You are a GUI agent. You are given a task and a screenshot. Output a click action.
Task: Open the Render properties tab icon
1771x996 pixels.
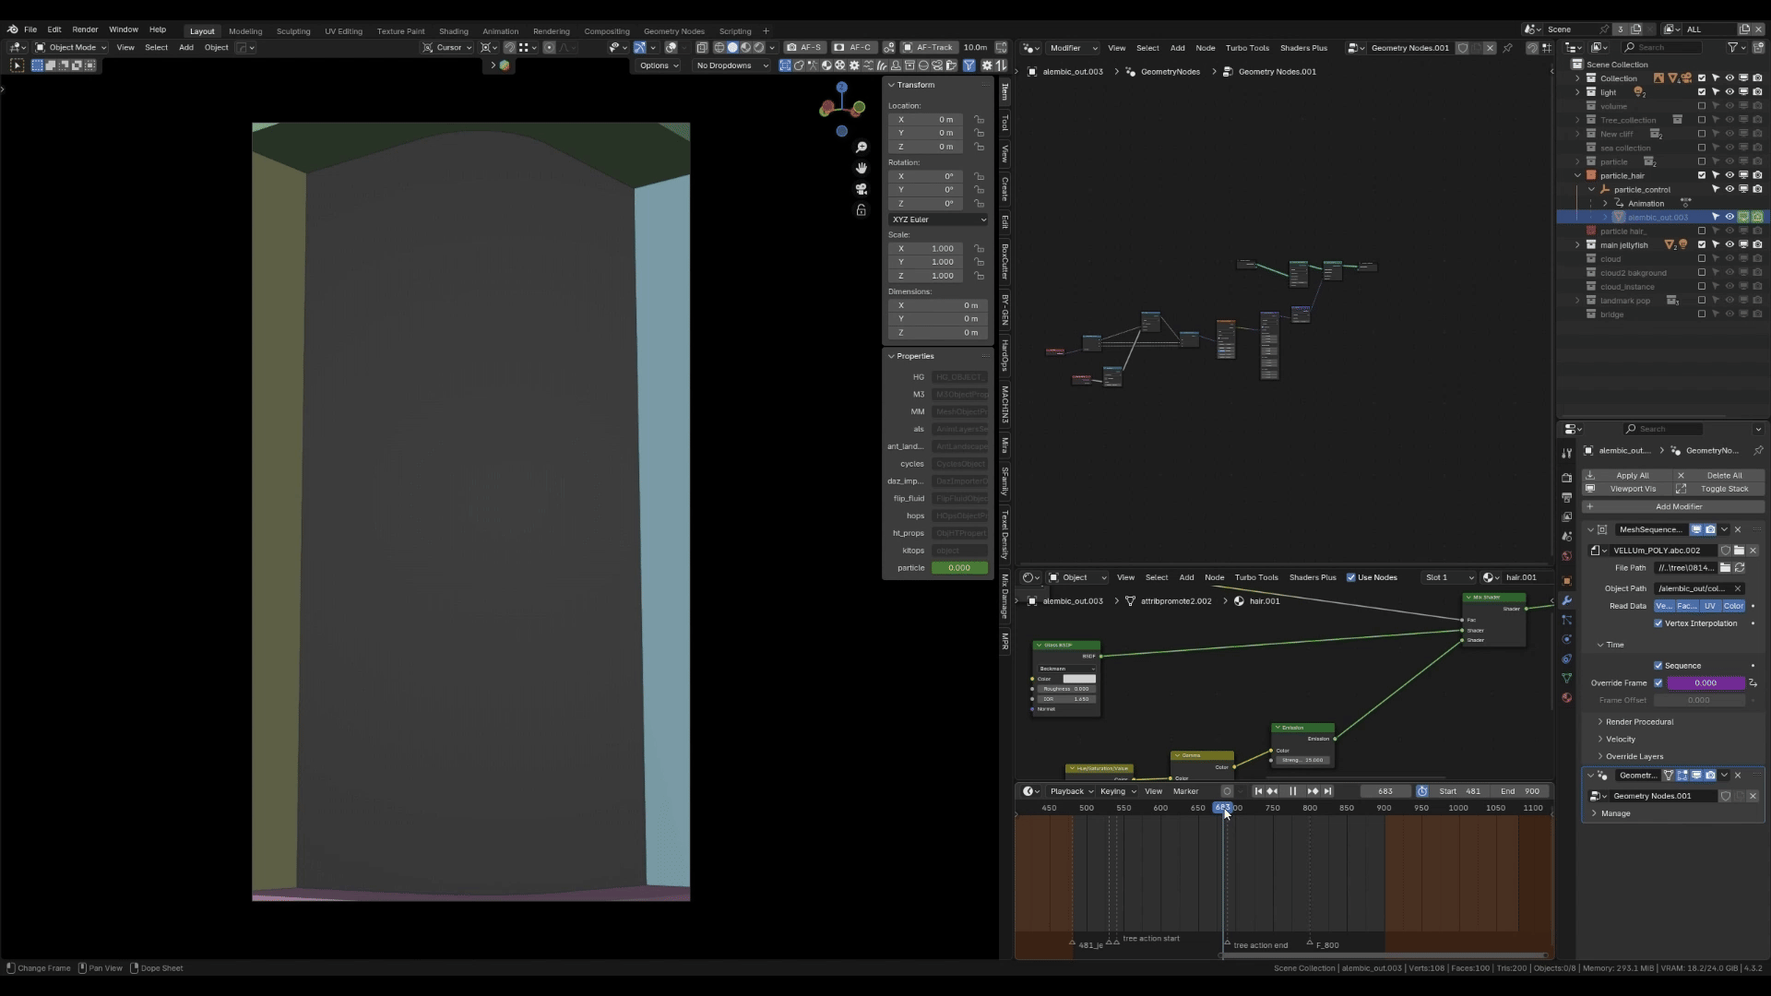(x=1566, y=478)
